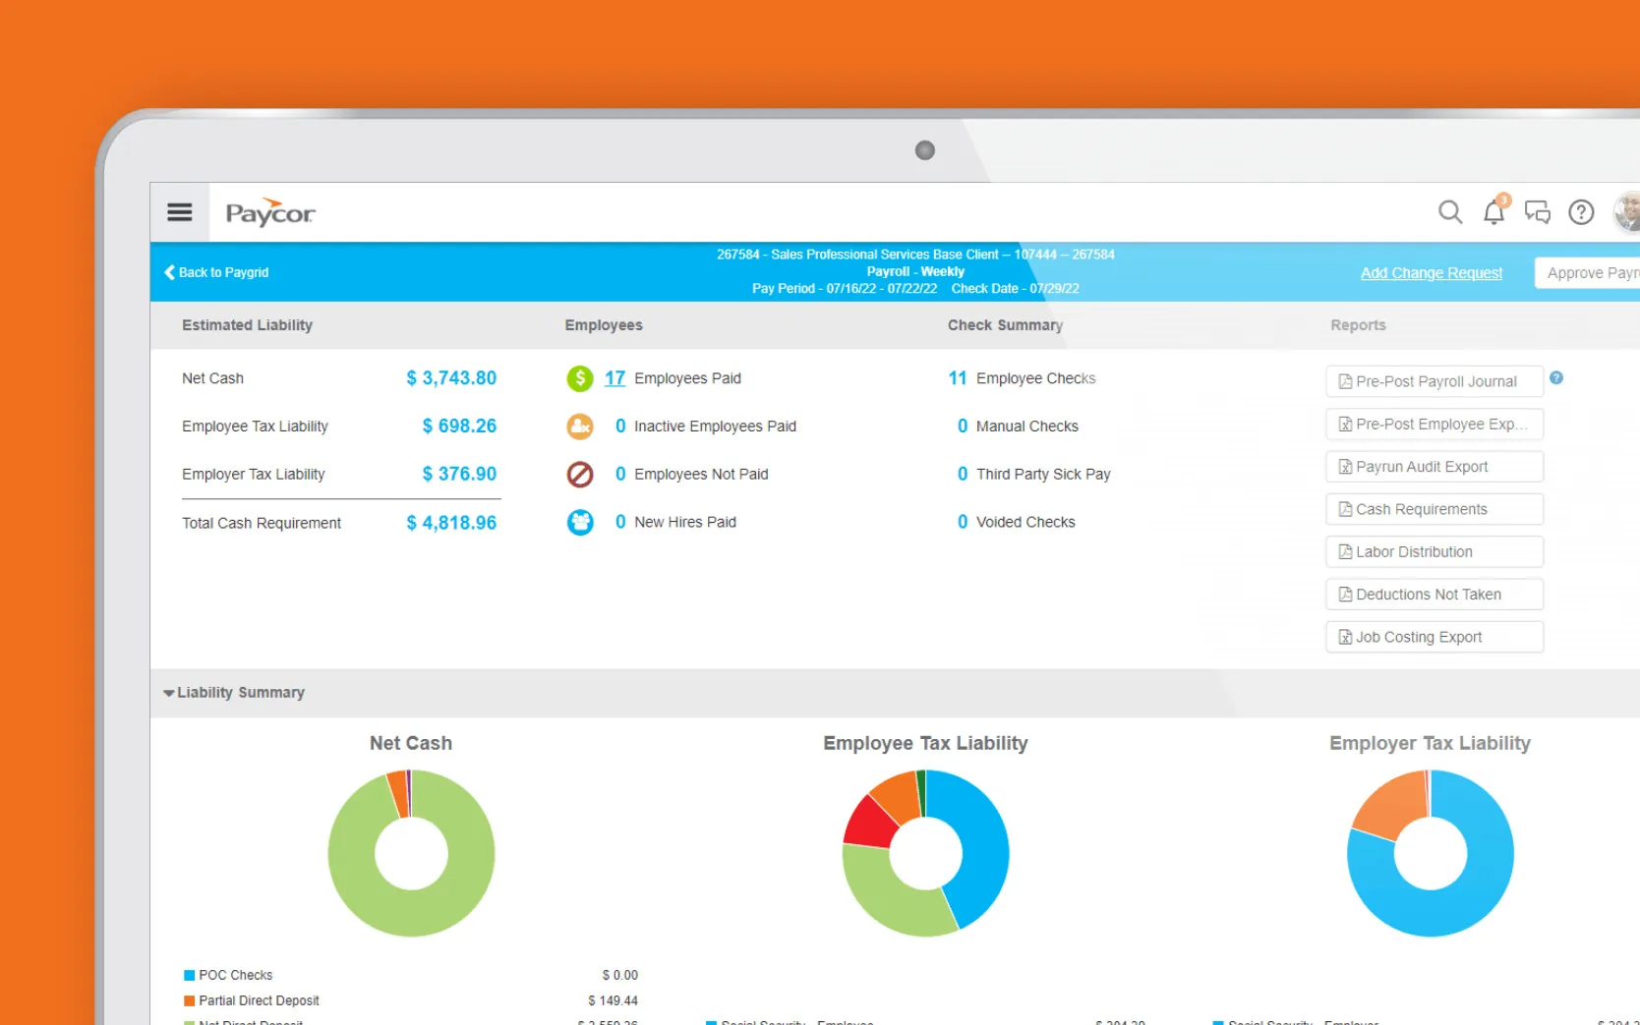Click the Employer Tax Liability amount $ 376.90
Image resolution: width=1640 pixels, height=1025 pixels.
(x=459, y=475)
